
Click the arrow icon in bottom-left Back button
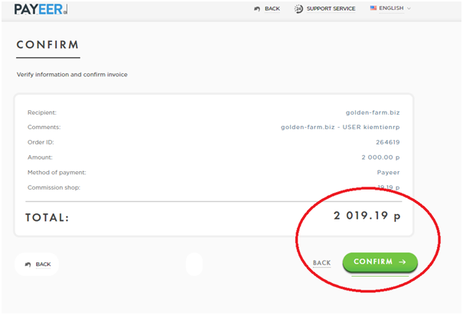click(x=28, y=265)
